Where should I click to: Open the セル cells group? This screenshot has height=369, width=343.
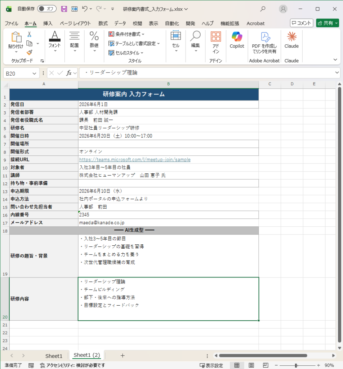[x=176, y=42]
